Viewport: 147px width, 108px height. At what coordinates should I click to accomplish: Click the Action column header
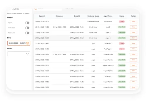click(x=133, y=16)
